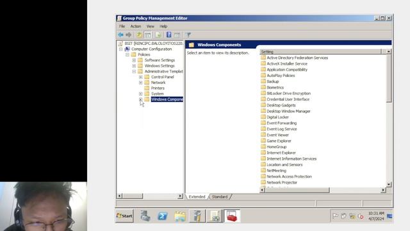The image size is (410, 231).
Task: Click the Start button
Action: 124,216
